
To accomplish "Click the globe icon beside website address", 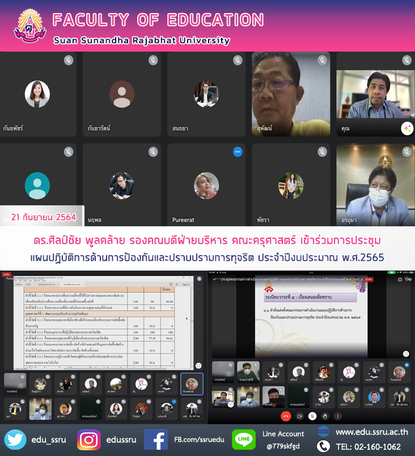I will 323,432.
